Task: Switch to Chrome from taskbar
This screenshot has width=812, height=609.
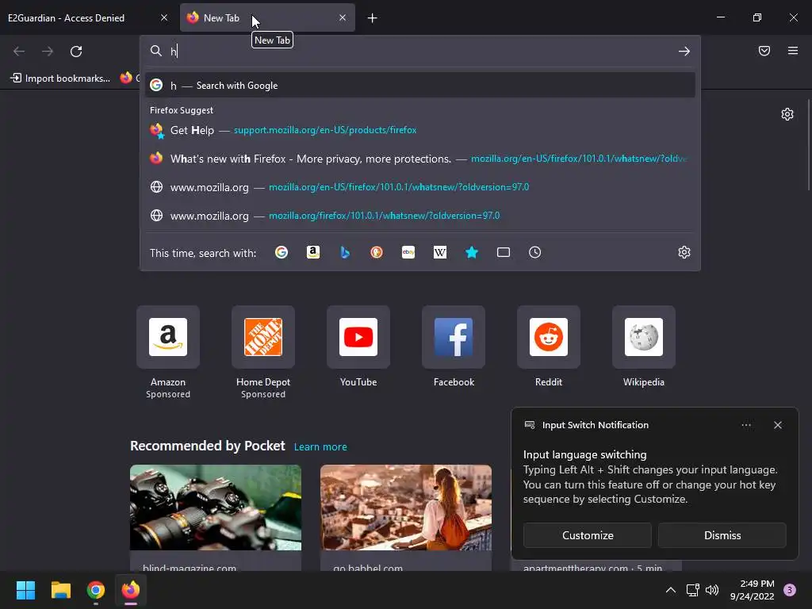Action: (96, 590)
